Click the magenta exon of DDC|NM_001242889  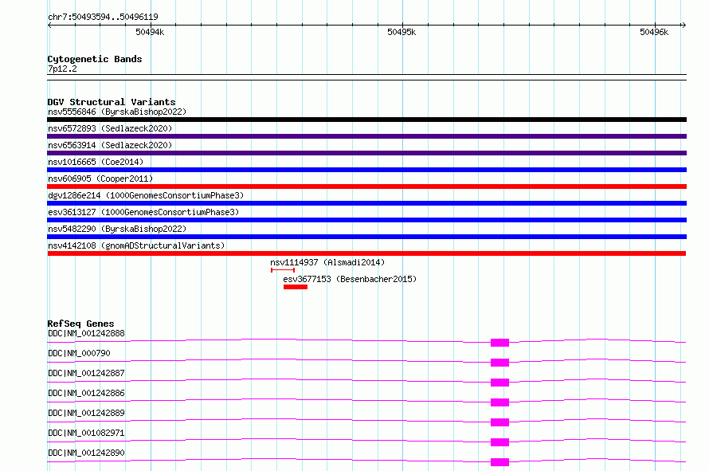(499, 422)
